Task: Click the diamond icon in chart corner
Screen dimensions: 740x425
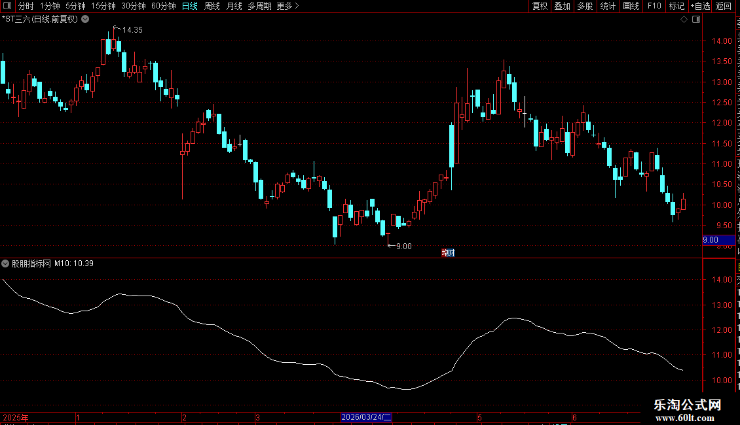Action: pyautogui.click(x=684, y=20)
